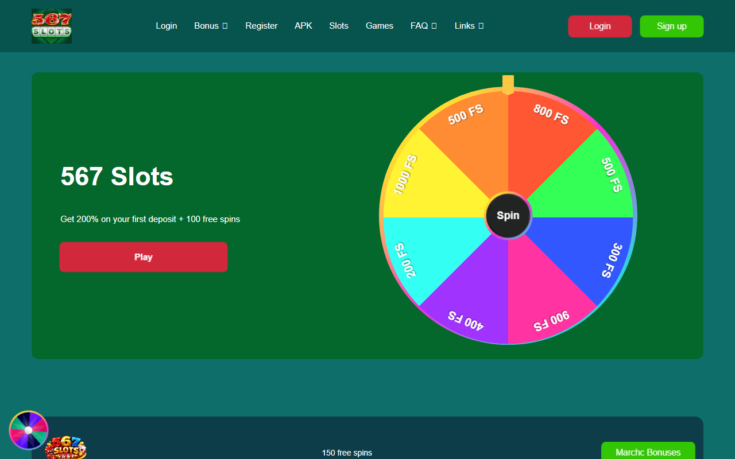Click the 150 free spins text
Screen dimensions: 735x459
tap(347, 453)
